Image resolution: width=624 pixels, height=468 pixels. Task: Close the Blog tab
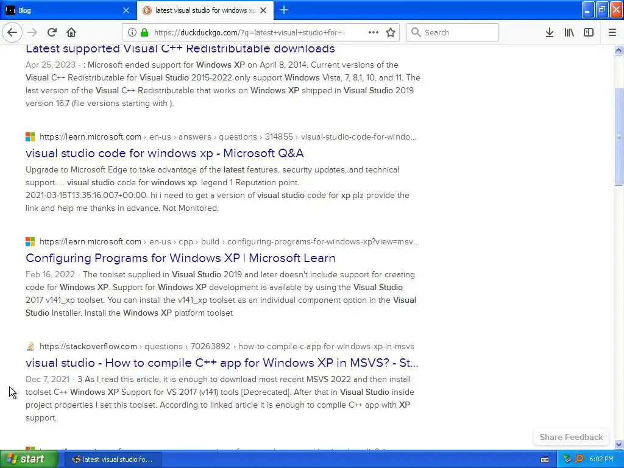[126, 10]
